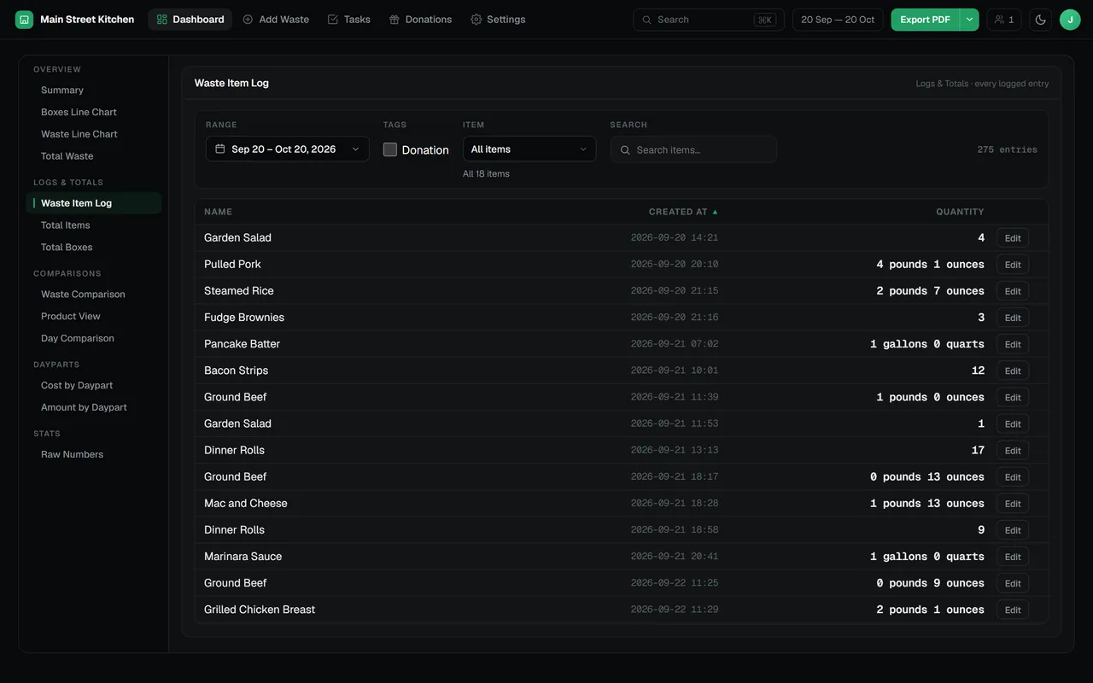Image resolution: width=1093 pixels, height=683 pixels.
Task: Open Raw Numbers in sidebar
Action: point(94,455)
